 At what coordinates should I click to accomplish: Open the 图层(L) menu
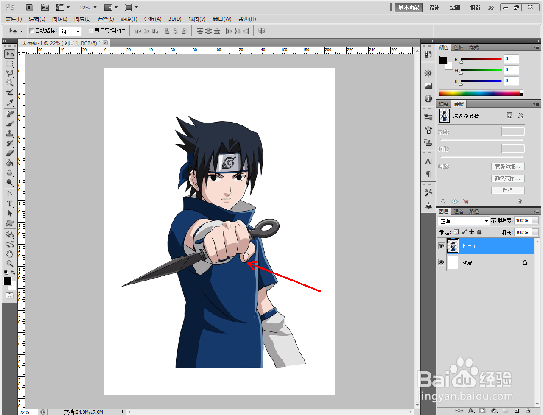click(82, 19)
